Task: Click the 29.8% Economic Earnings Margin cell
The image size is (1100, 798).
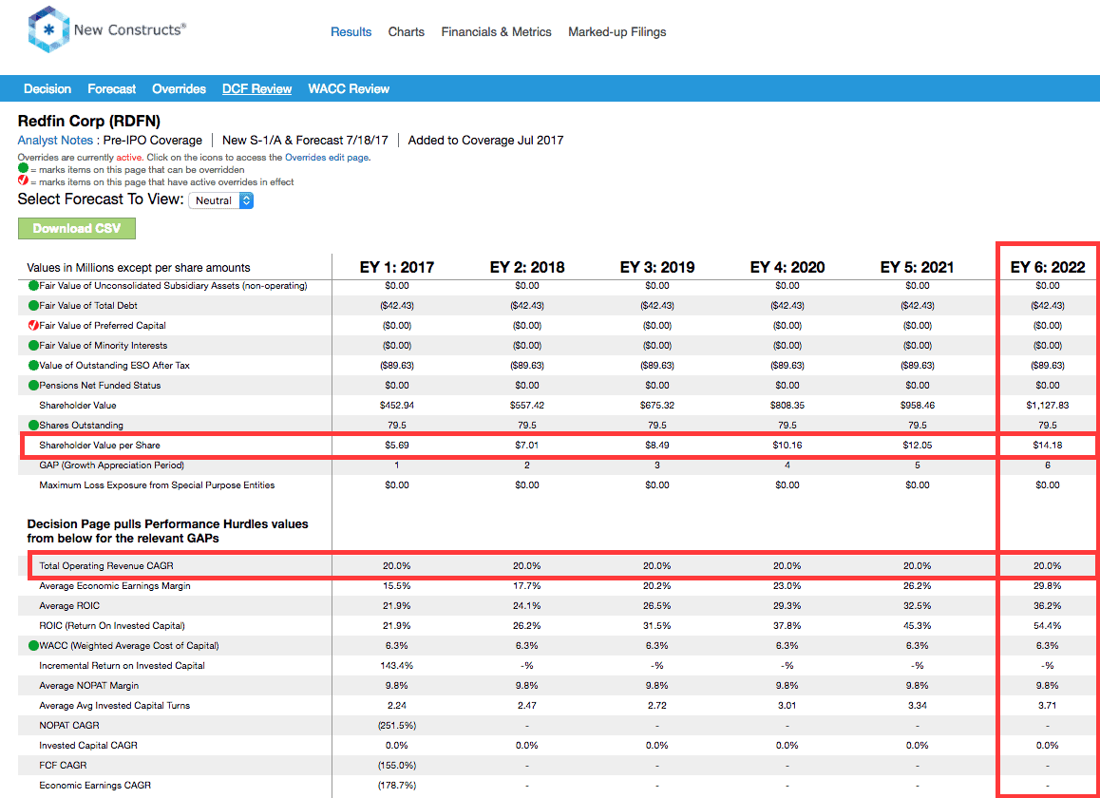Action: pyautogui.click(x=1048, y=585)
